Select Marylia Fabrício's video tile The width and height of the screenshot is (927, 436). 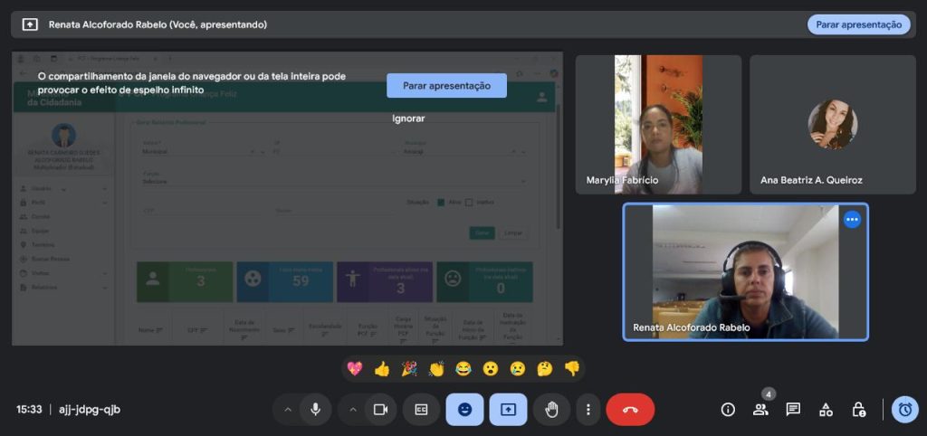pos(658,125)
